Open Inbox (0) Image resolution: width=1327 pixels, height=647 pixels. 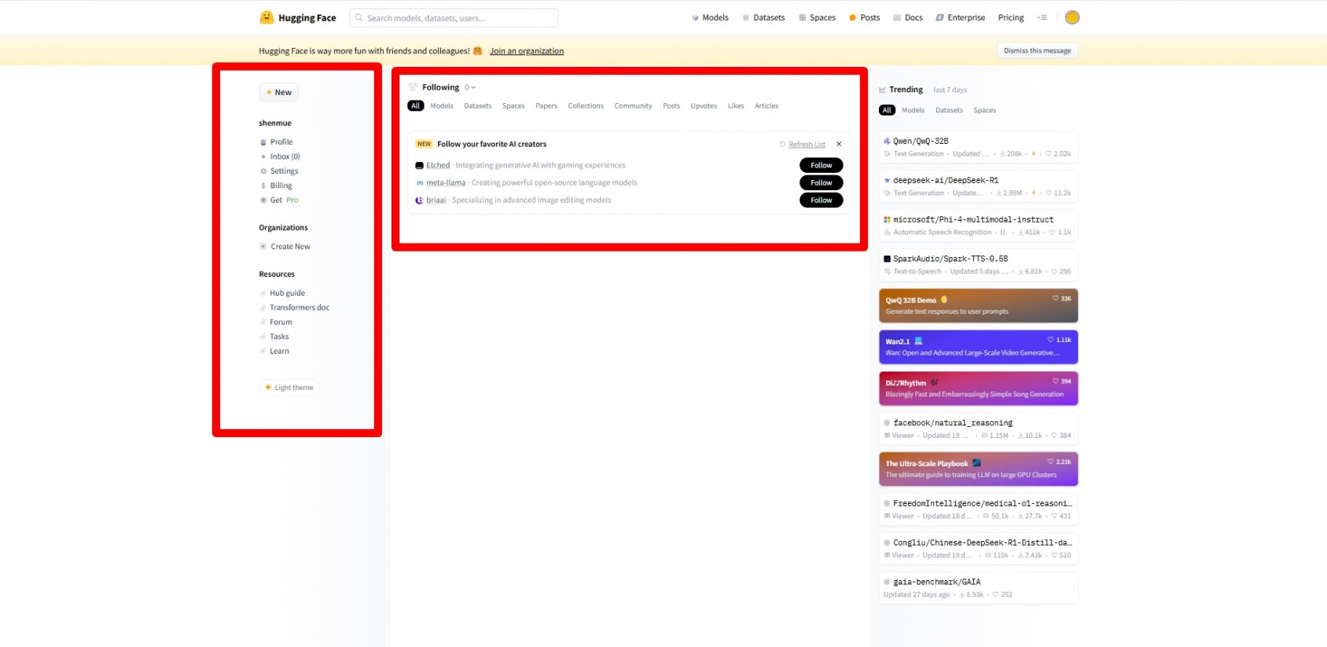280,156
